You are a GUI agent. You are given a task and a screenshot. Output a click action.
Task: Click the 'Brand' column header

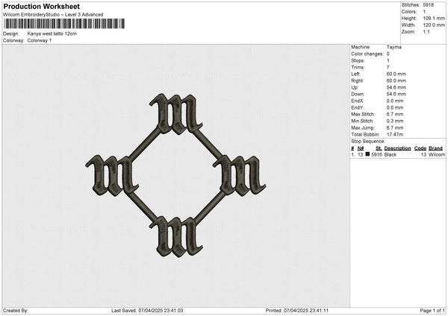[435, 148]
